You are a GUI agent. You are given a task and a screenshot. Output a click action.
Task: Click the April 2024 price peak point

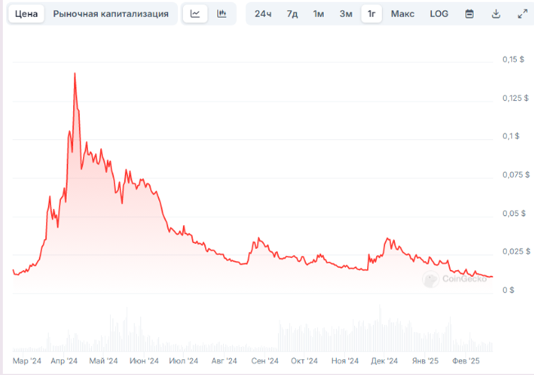pyautogui.click(x=74, y=73)
